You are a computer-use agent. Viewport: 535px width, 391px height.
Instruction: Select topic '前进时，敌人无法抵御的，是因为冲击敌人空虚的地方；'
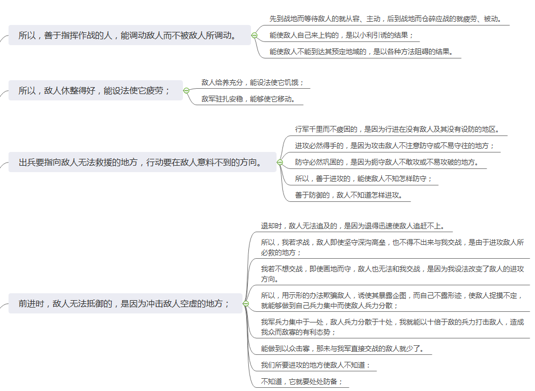125,303
